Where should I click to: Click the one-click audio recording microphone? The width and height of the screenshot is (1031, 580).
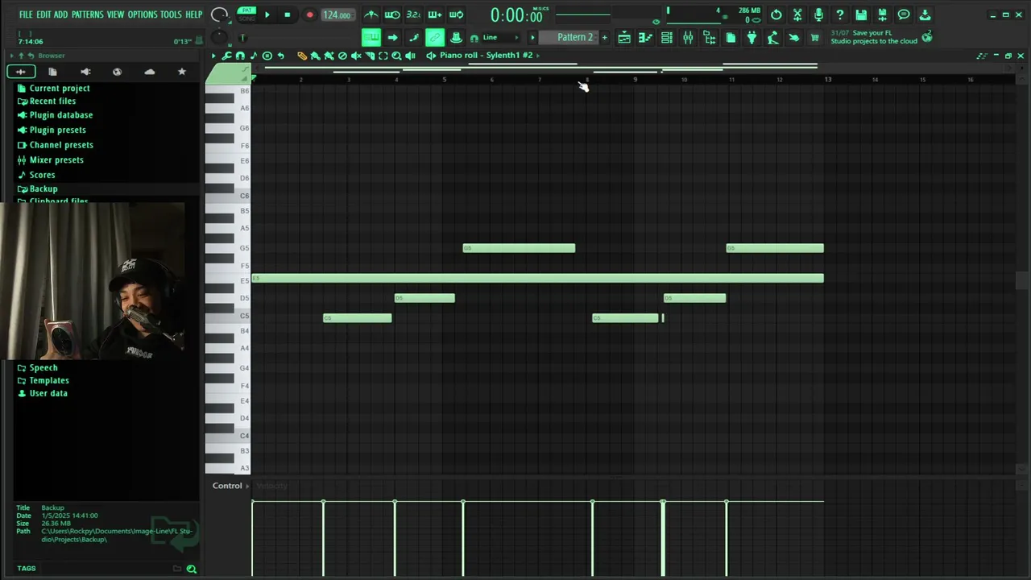click(818, 14)
